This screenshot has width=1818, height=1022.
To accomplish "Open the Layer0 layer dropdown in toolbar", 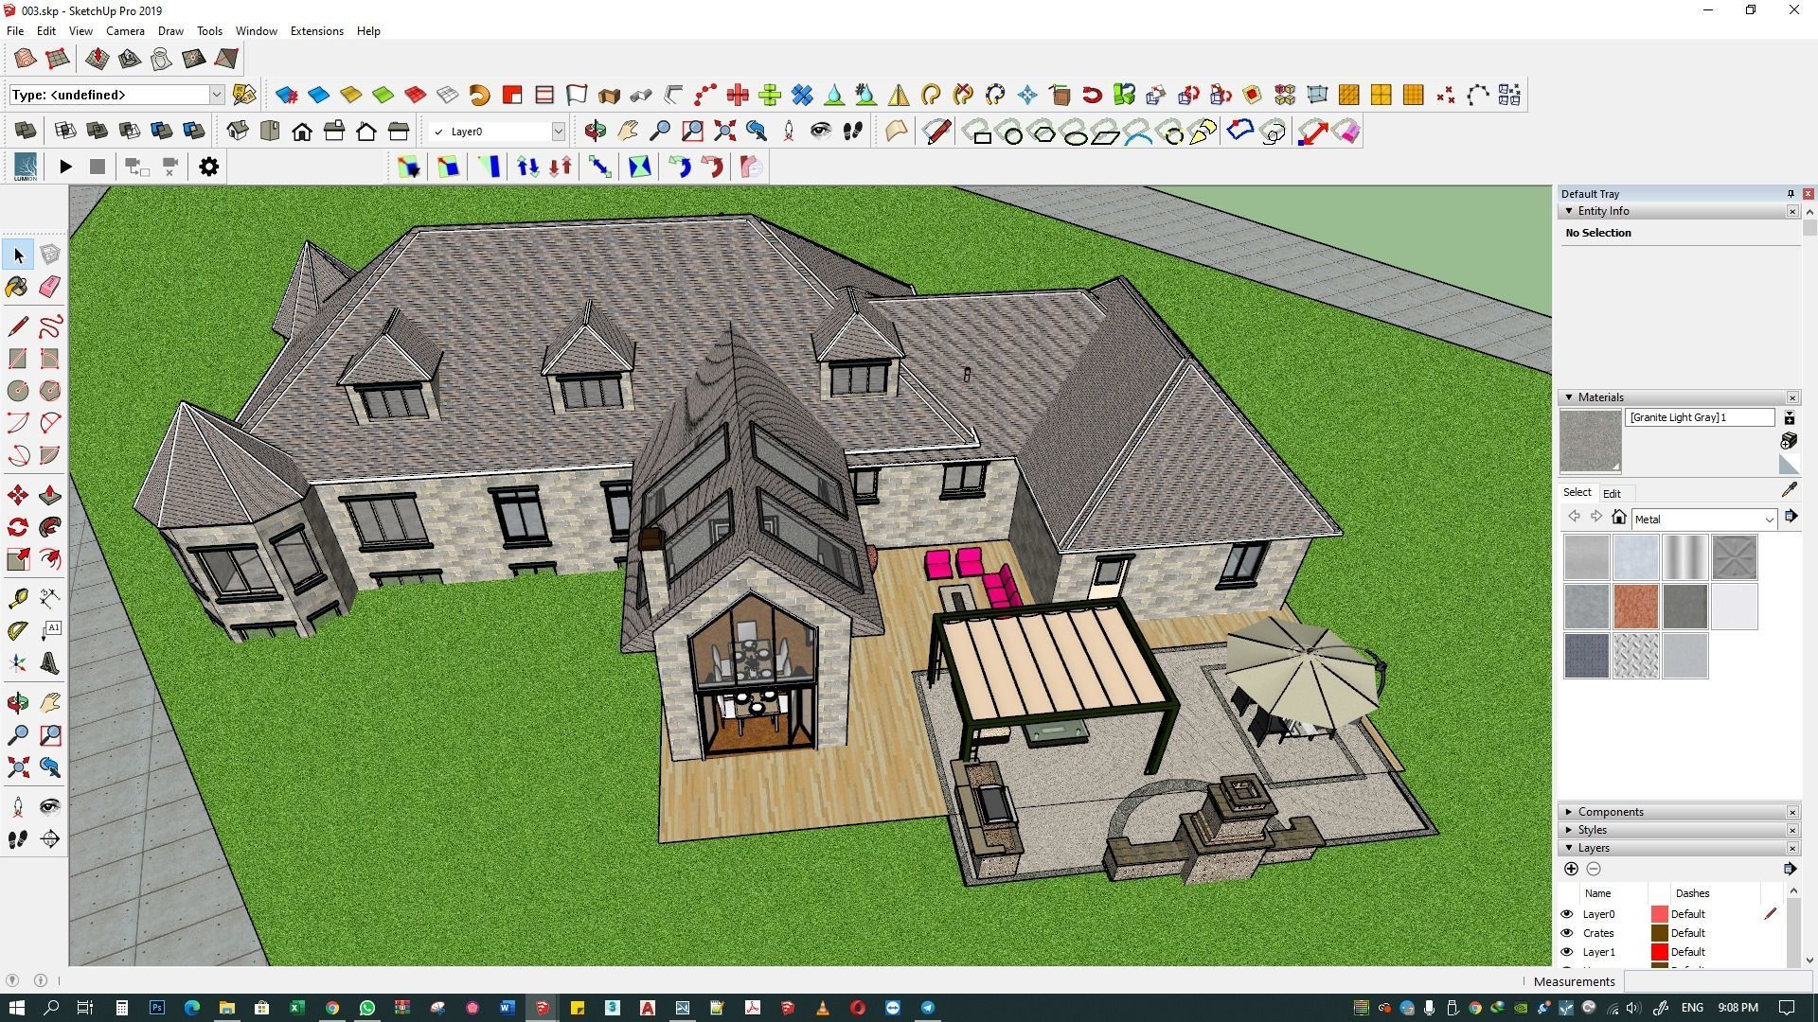I will click(x=558, y=132).
